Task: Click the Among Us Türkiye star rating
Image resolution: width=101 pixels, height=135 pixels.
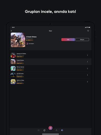Action: (x=20, y=57)
